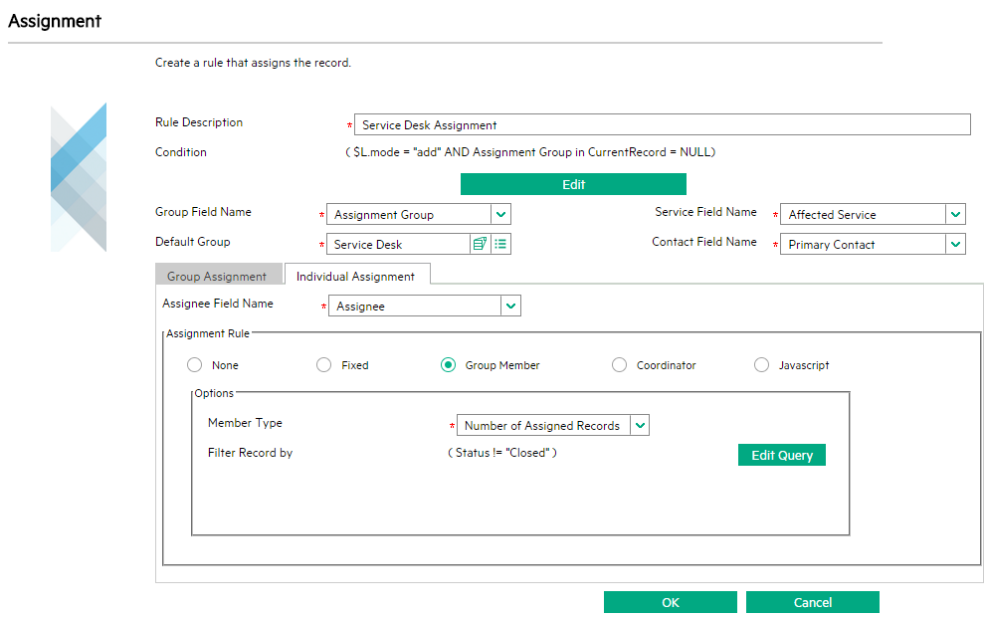986x617 pixels.
Task: Choose the Javascript radio option
Action: pyautogui.click(x=761, y=365)
